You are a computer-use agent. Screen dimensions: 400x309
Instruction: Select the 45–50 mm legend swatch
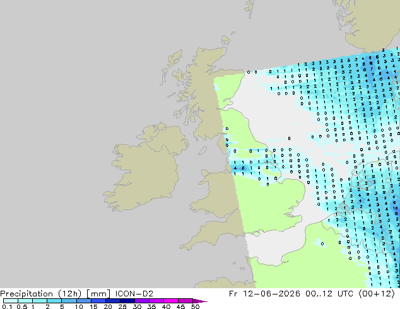tap(185, 301)
